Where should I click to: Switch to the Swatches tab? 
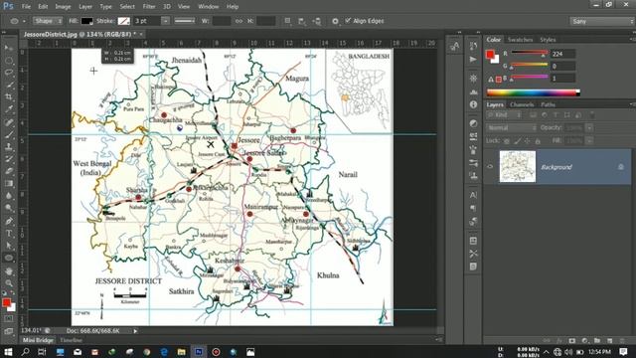(520, 40)
